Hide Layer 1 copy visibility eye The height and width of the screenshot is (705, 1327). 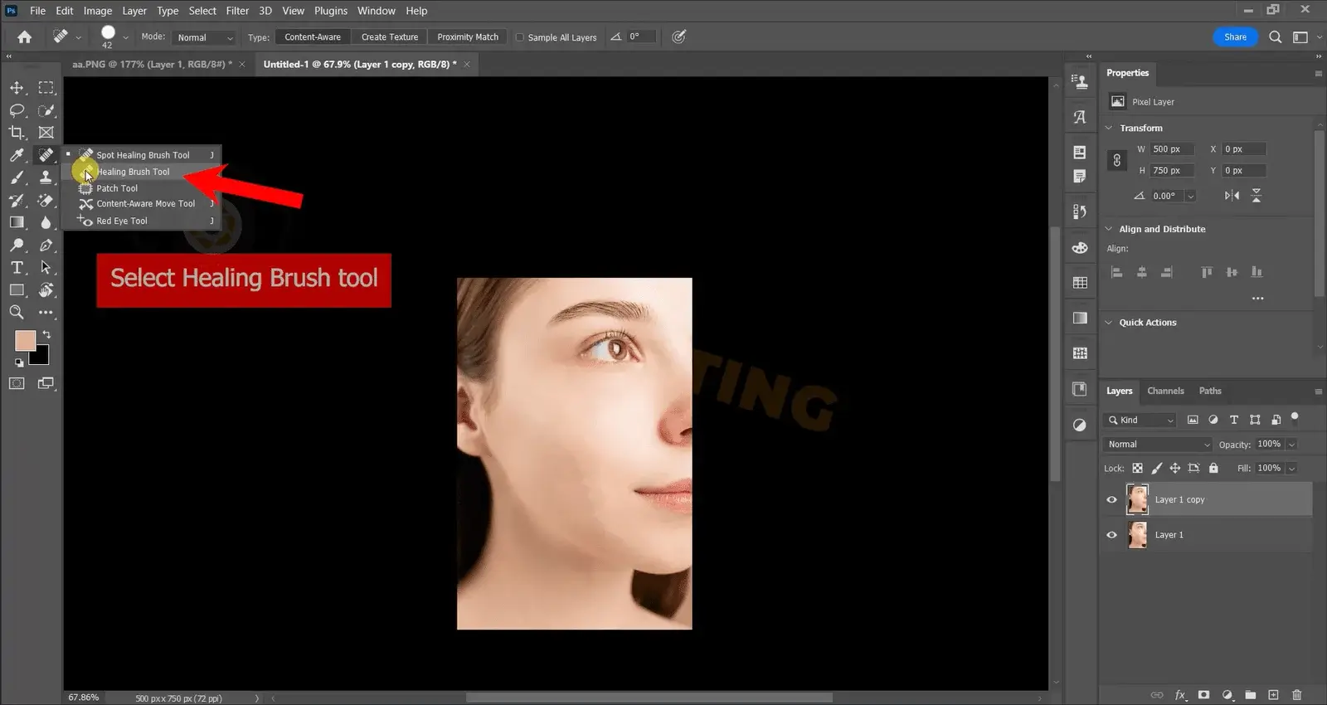click(1111, 500)
